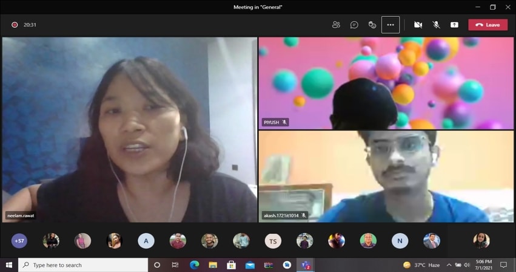Open the Mail app in the taskbar

coord(250,265)
